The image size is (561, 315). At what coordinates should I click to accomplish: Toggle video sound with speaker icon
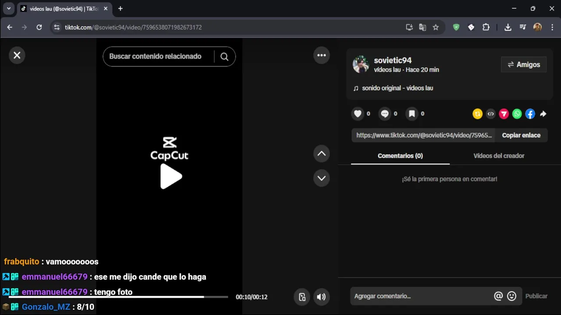[x=321, y=297]
